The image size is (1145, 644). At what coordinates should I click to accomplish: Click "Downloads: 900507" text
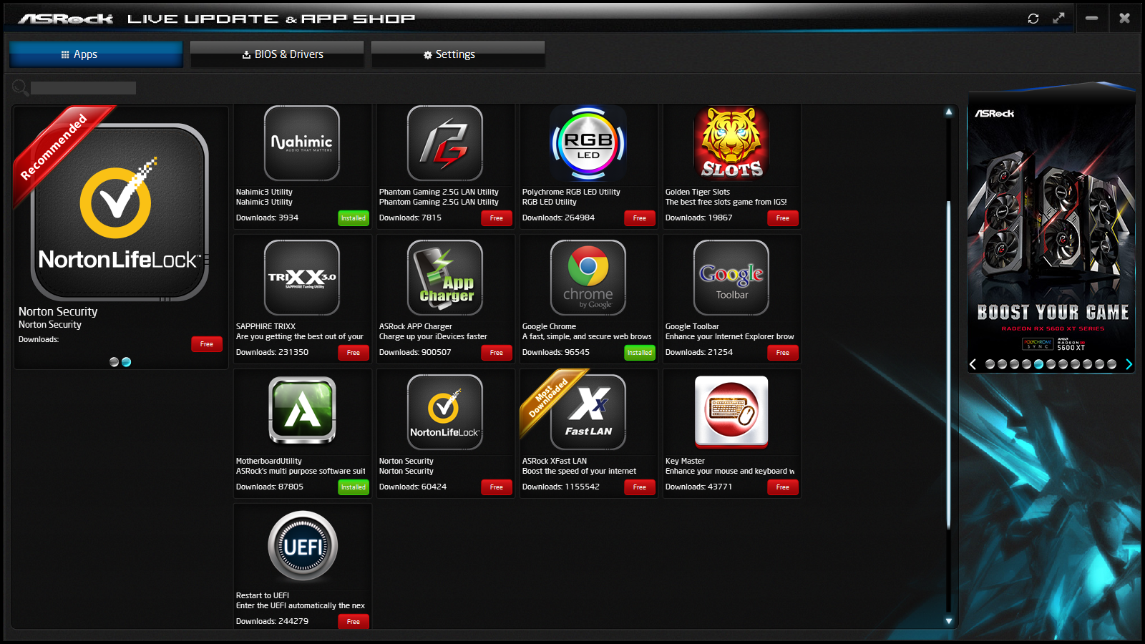point(415,352)
